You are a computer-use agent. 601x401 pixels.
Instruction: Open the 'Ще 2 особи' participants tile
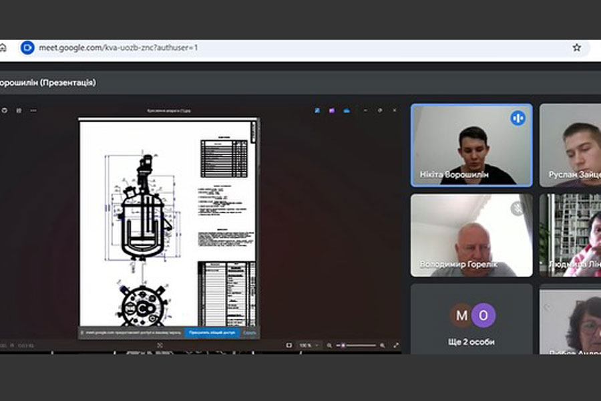coord(471,319)
